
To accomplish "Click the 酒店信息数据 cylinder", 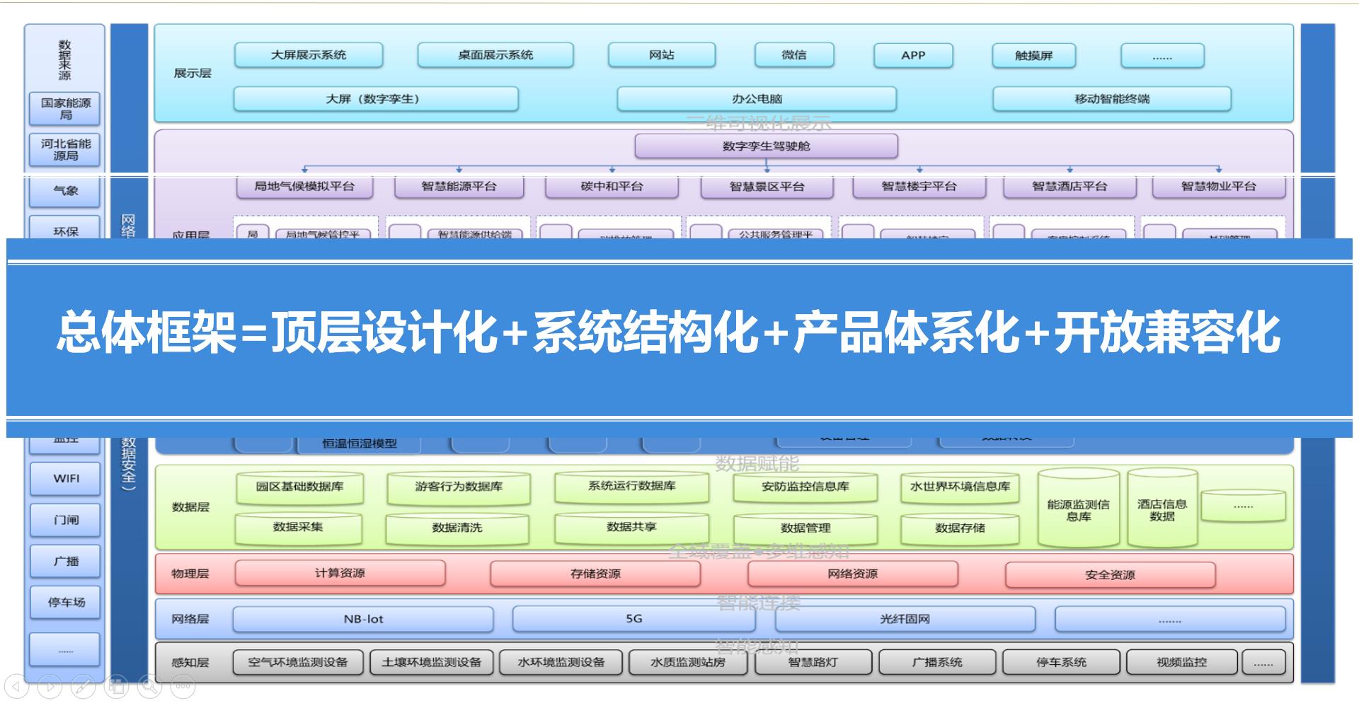I will 1162,509.
